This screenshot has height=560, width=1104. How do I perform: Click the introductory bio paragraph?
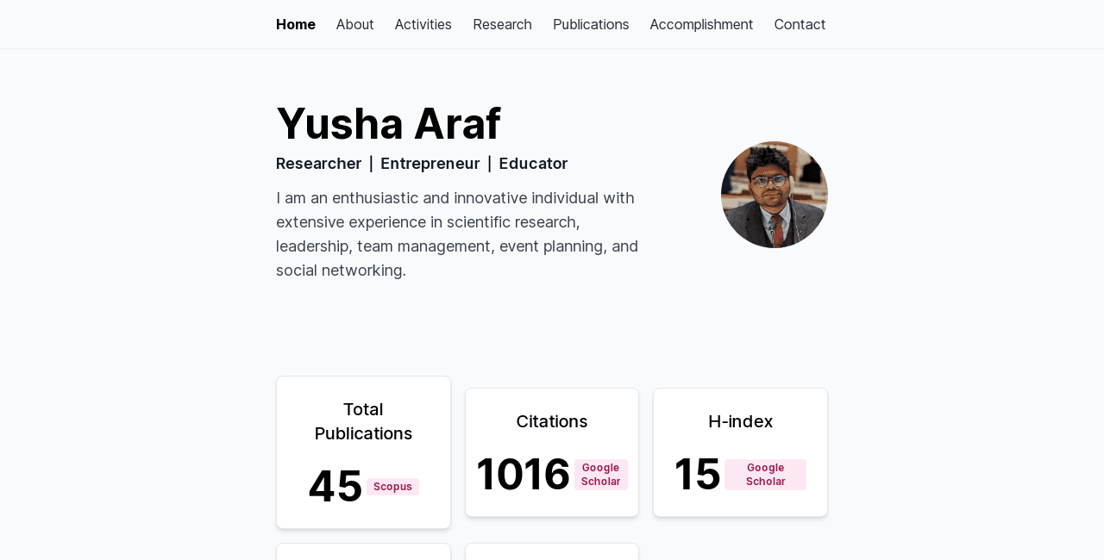(x=457, y=233)
